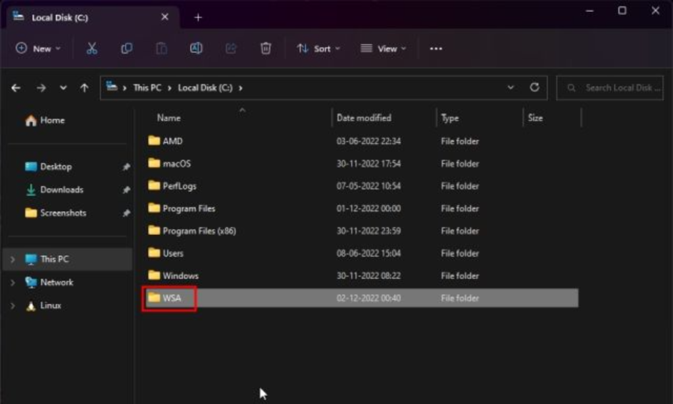Open Desktop in quick access
Viewport: 673px width, 404px height.
tap(48, 166)
